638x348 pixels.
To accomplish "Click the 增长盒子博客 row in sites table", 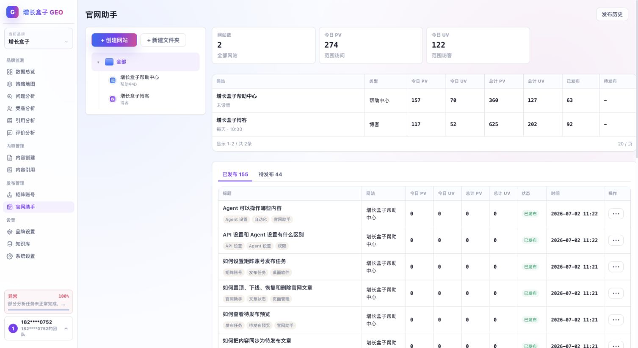I will pyautogui.click(x=424, y=125).
